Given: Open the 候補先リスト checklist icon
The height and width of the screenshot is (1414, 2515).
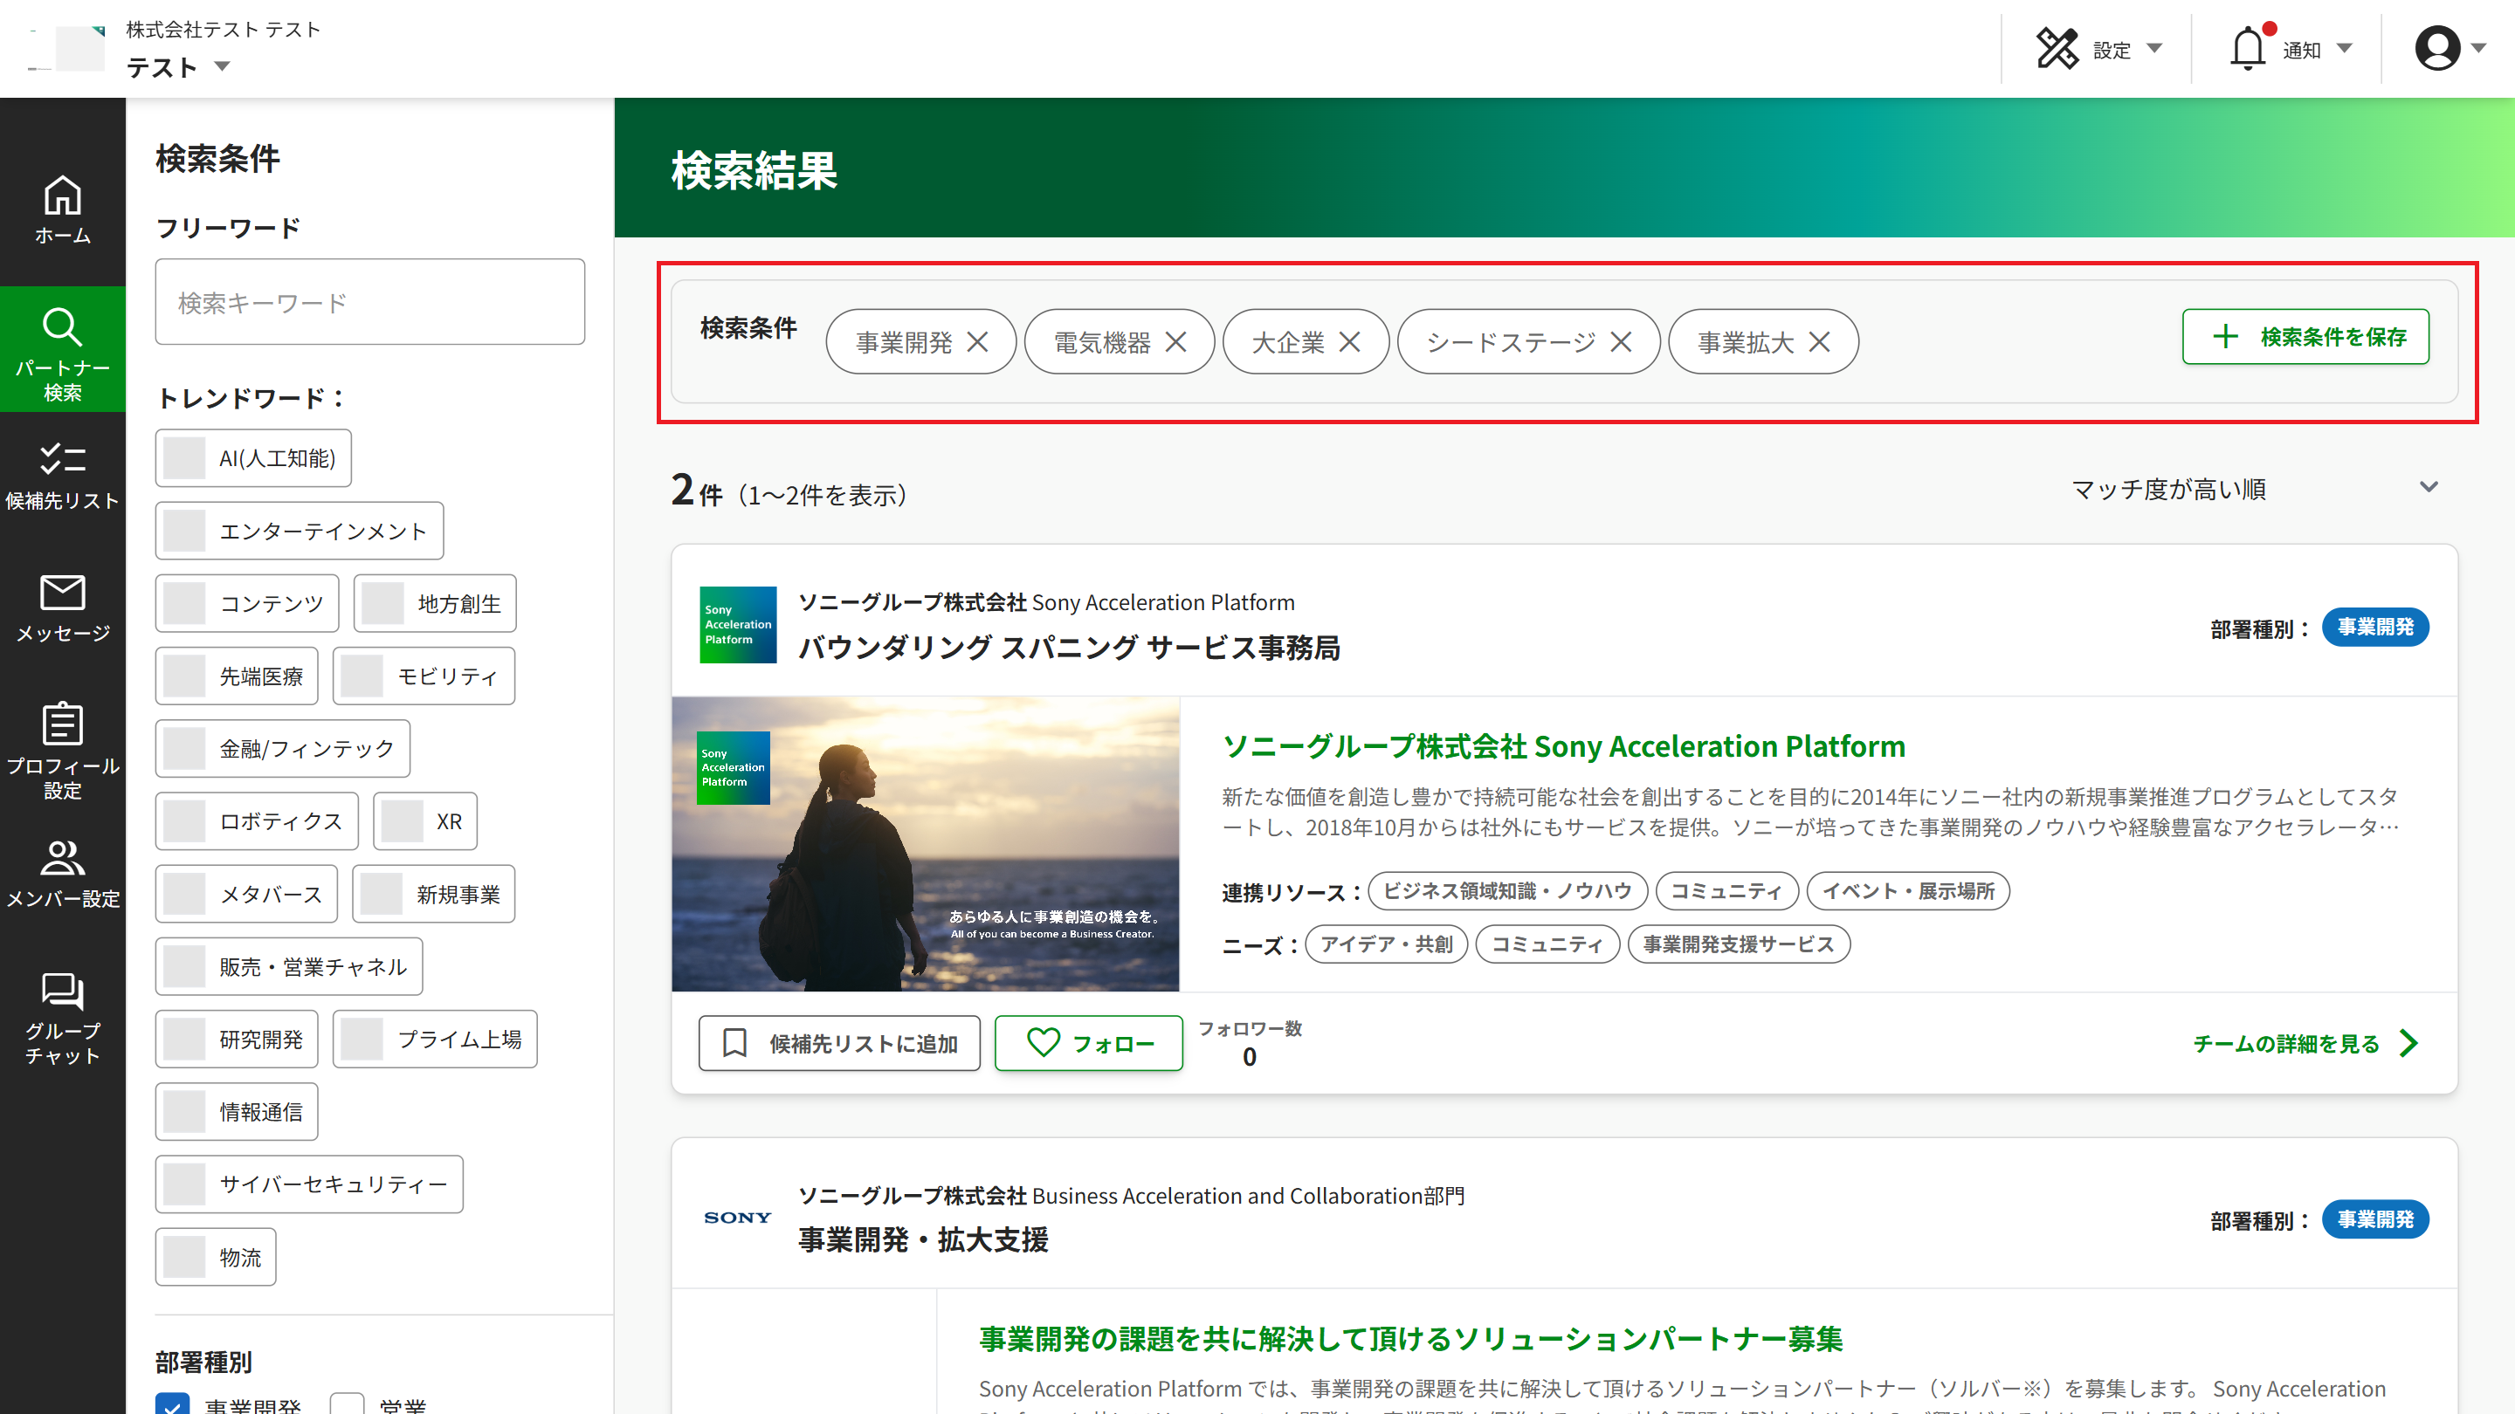Looking at the screenshot, I should [x=63, y=458].
